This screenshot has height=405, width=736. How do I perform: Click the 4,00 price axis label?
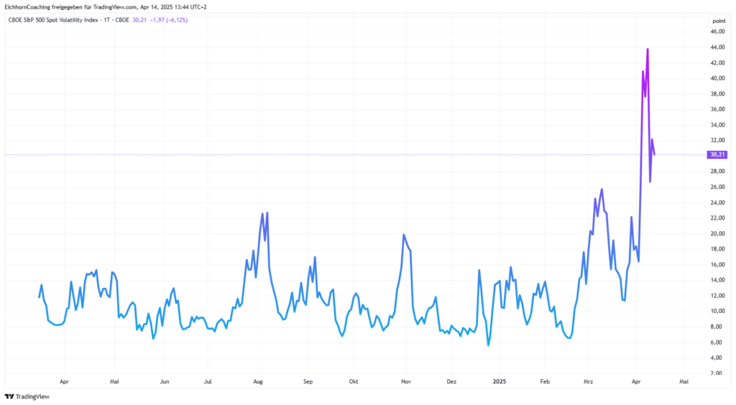point(717,358)
